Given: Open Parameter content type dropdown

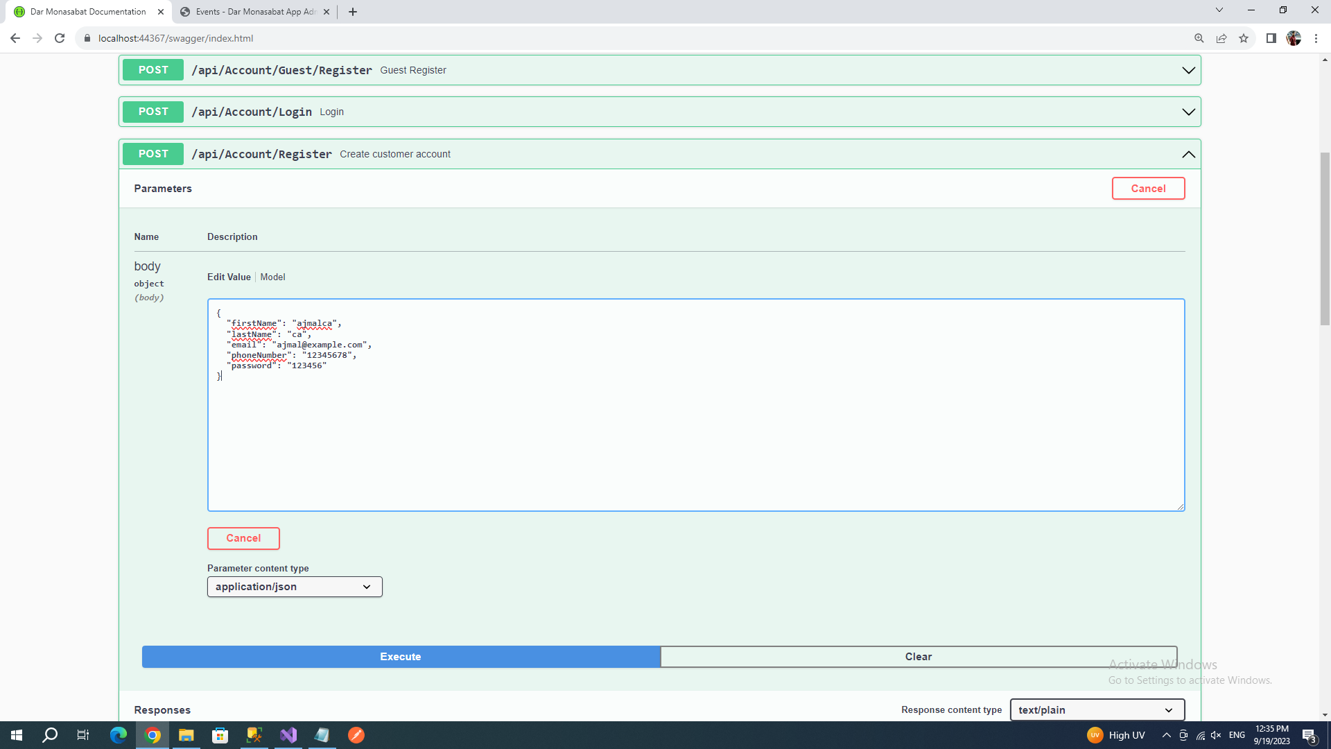Looking at the screenshot, I should [x=295, y=587].
